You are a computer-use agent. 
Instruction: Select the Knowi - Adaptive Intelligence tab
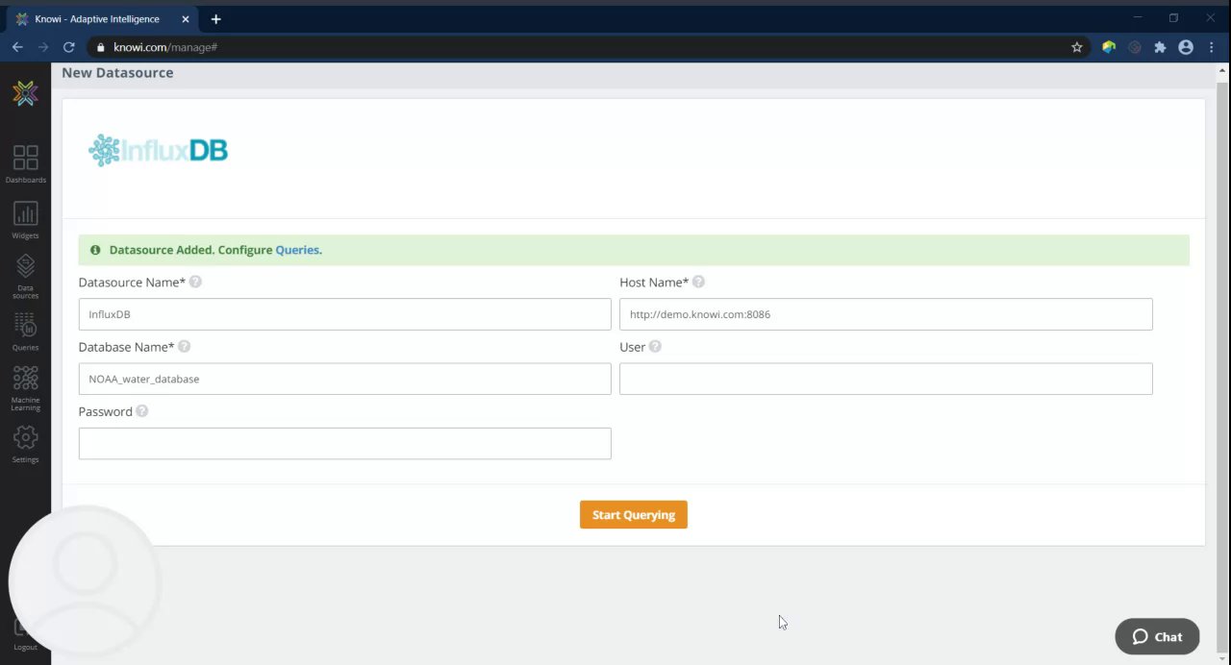click(102, 19)
